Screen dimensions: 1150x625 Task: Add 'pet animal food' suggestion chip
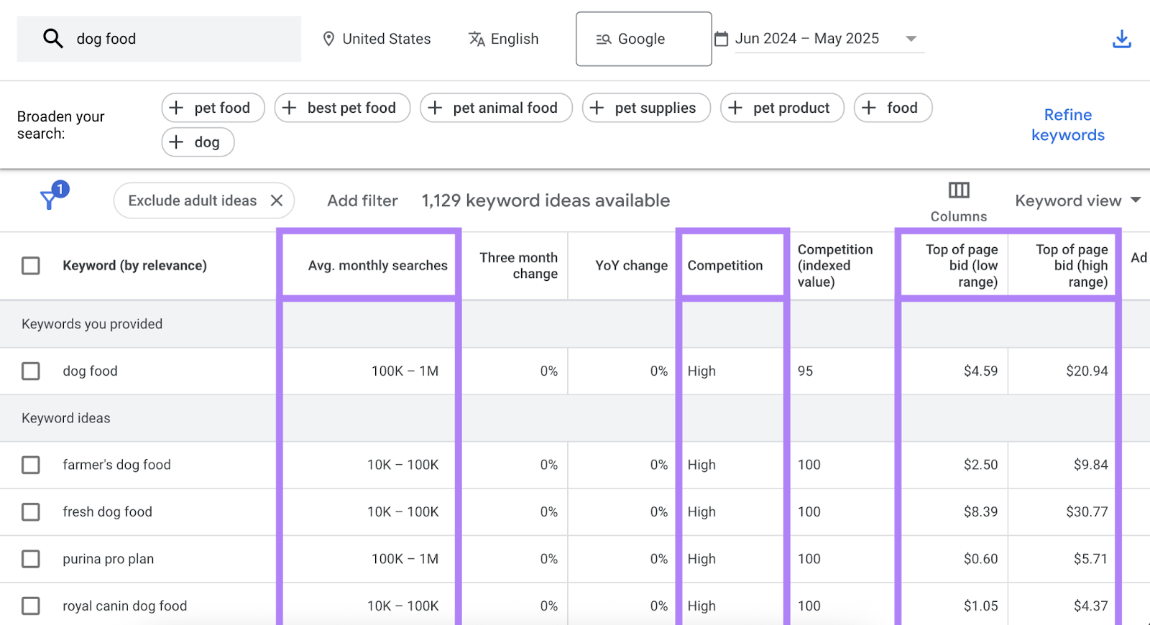click(x=496, y=108)
